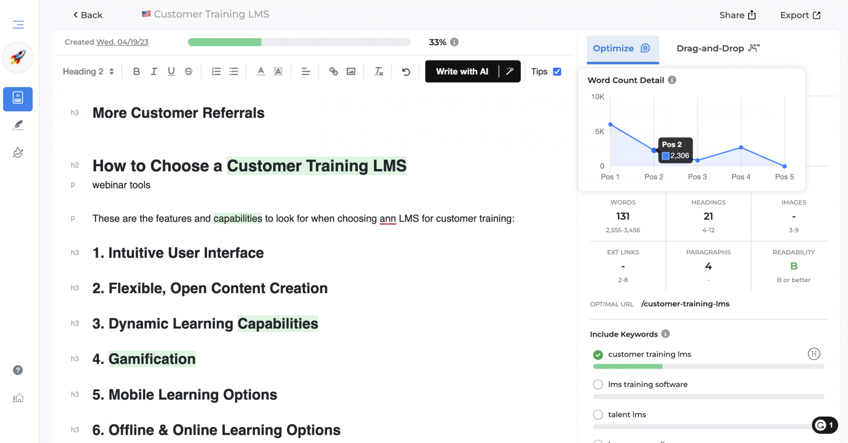Open the Grammarly suggestions badge

[x=824, y=425]
